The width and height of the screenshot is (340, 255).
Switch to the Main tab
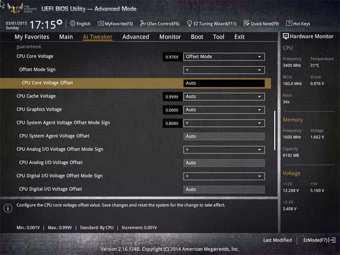click(x=66, y=37)
